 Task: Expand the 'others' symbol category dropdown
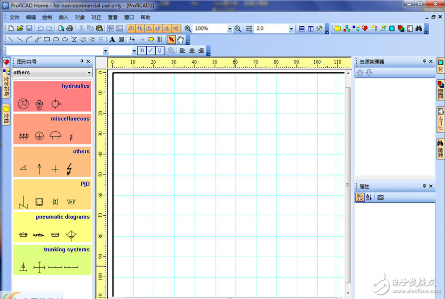[89, 73]
